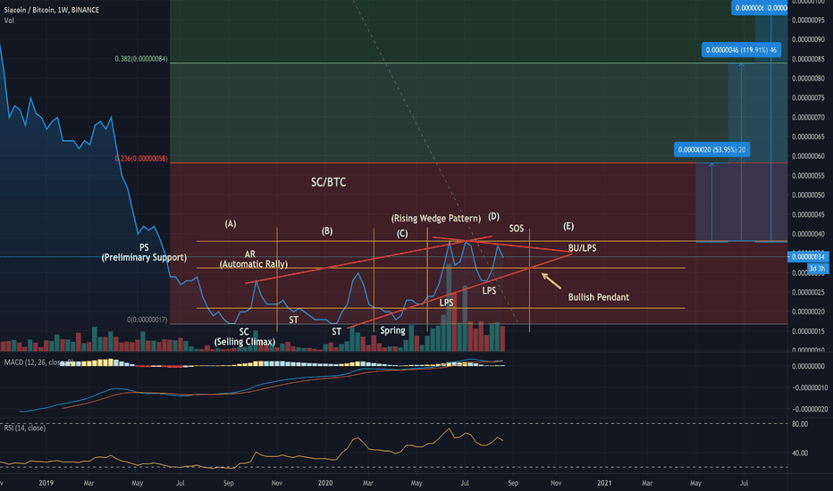Click the SC/BTC text annotation

tap(328, 182)
